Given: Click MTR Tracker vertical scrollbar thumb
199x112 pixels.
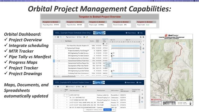Looking at the screenshot, I should click(140, 100).
